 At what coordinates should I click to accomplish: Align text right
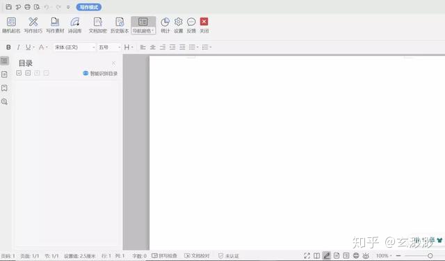coord(163,47)
